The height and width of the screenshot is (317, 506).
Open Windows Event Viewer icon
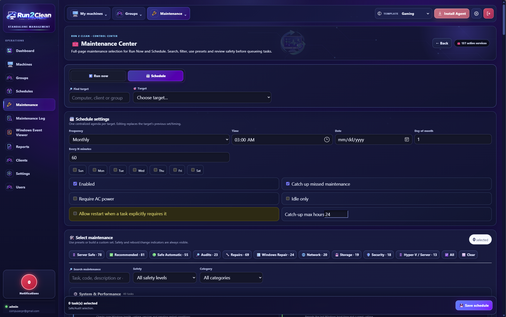tap(10, 132)
